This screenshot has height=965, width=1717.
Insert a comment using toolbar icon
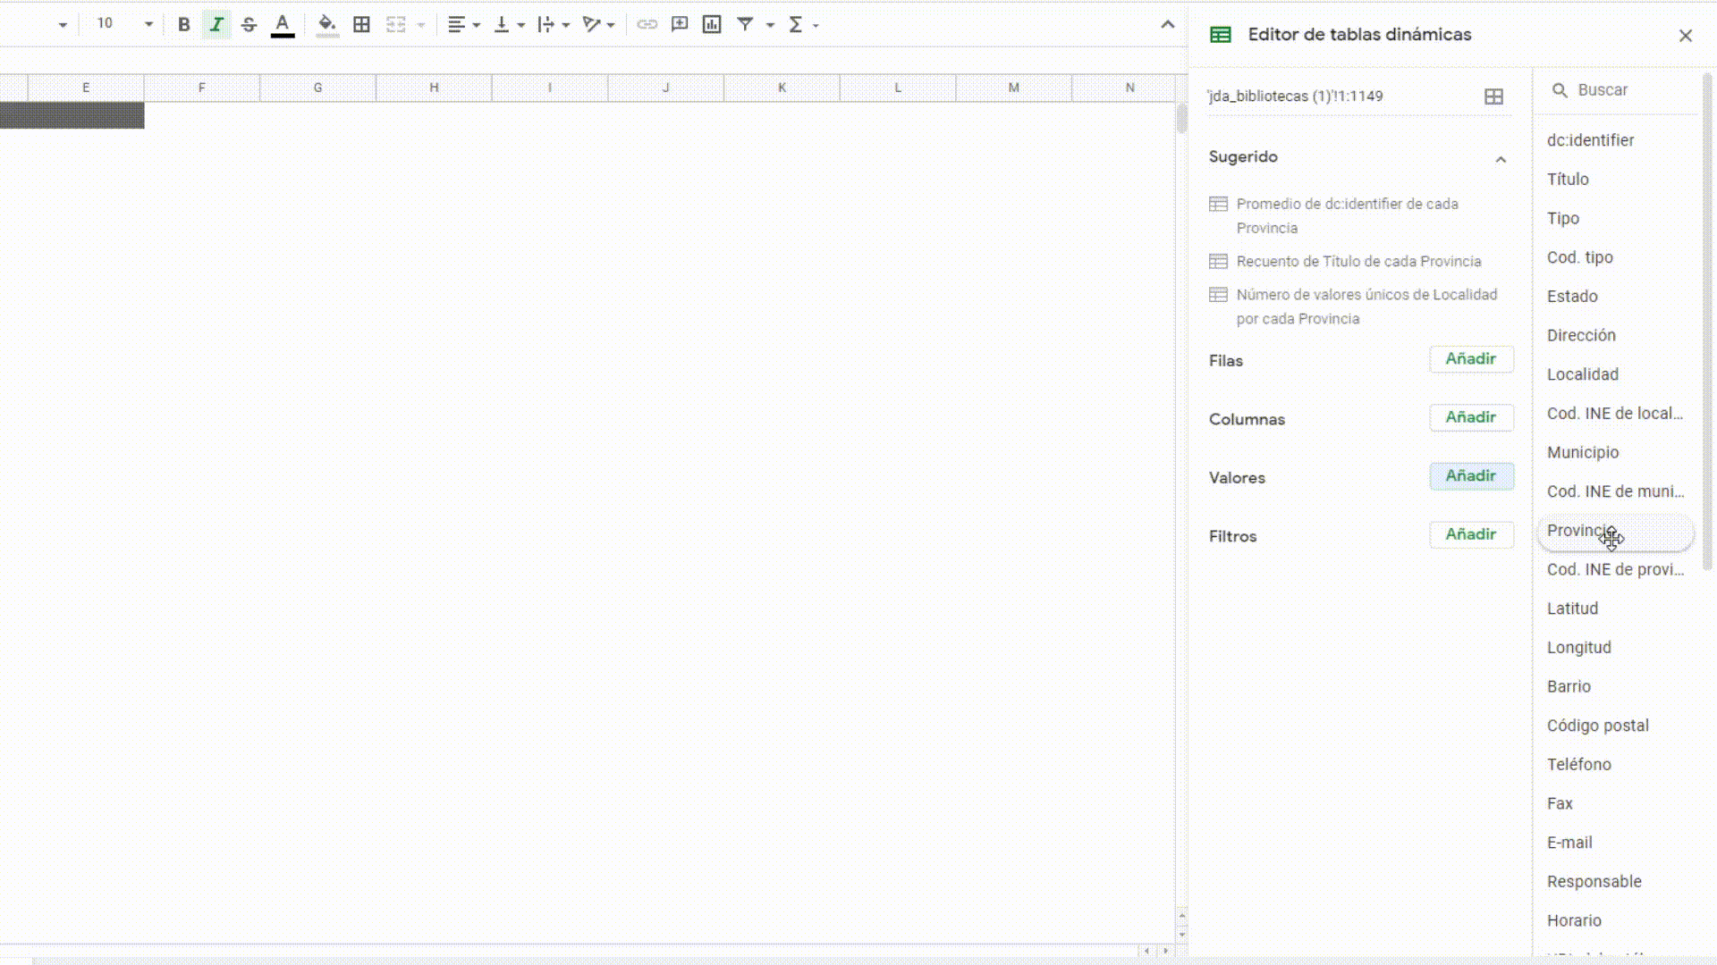[x=680, y=25]
